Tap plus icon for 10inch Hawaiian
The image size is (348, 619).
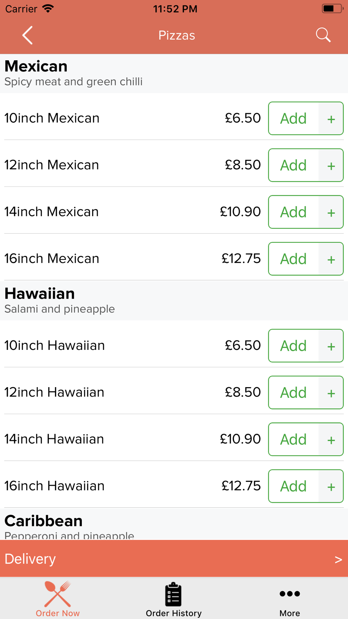pyautogui.click(x=331, y=346)
